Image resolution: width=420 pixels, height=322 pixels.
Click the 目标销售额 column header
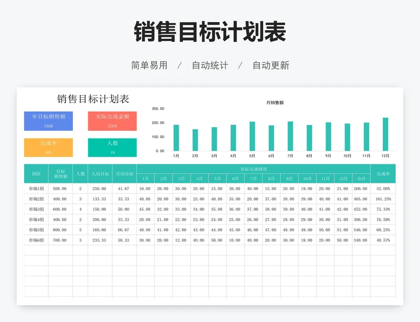[60, 174]
